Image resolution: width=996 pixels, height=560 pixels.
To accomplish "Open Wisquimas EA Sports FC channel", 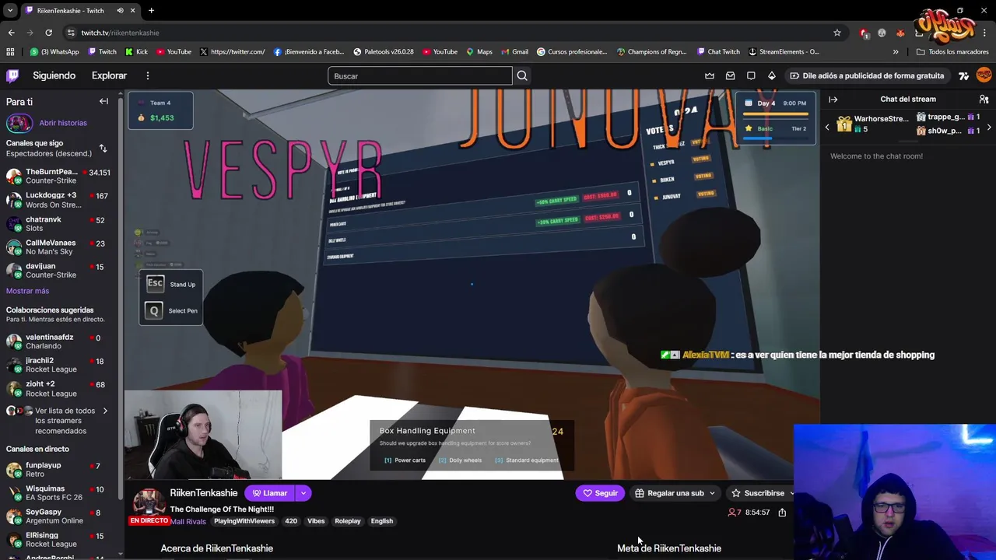I will tap(59, 493).
